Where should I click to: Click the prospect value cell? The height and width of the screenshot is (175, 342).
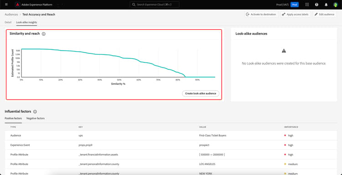click(x=204, y=145)
